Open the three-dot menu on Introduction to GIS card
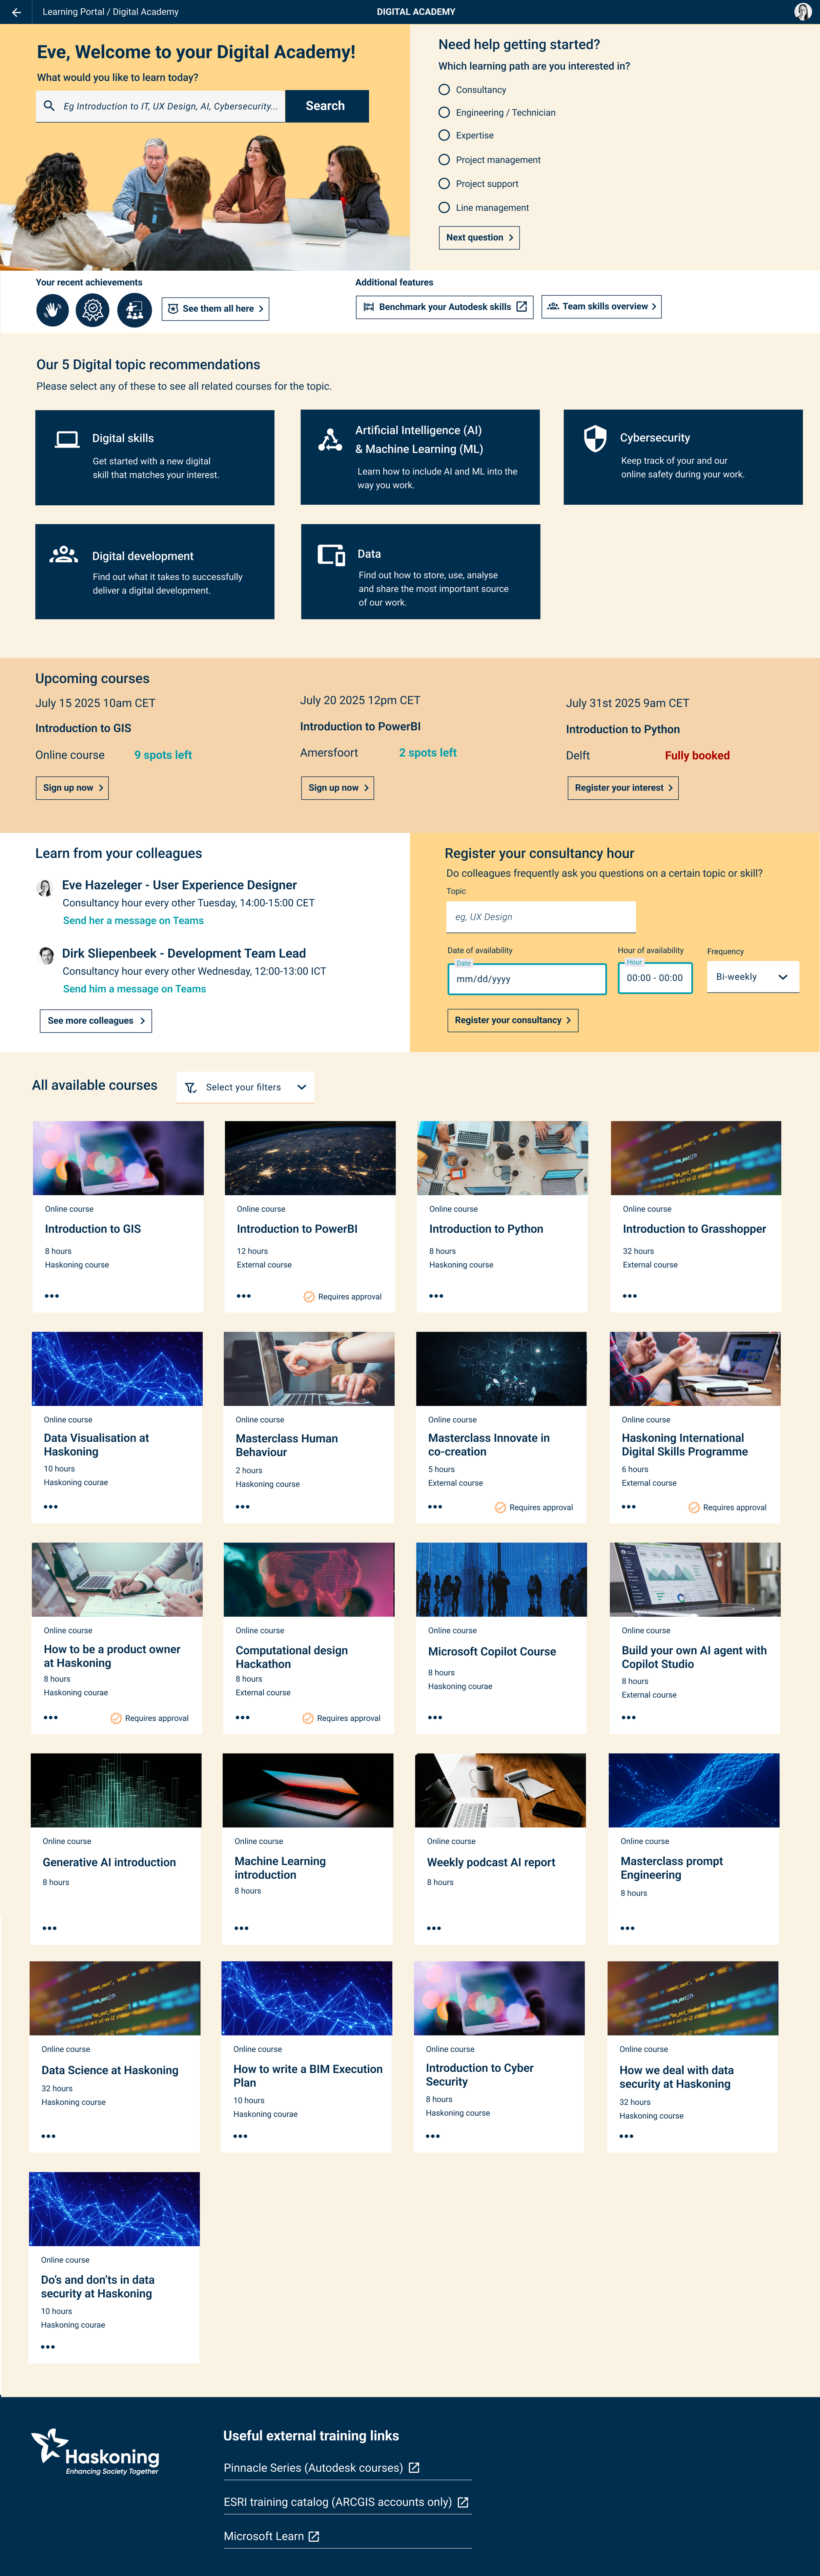 point(52,1296)
